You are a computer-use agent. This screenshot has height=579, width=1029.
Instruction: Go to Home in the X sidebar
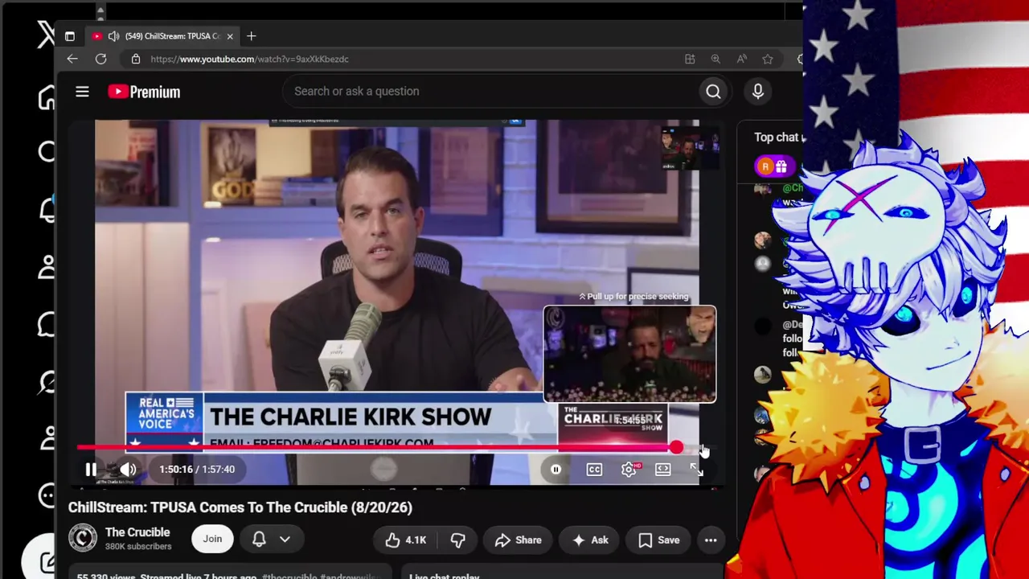(47, 97)
